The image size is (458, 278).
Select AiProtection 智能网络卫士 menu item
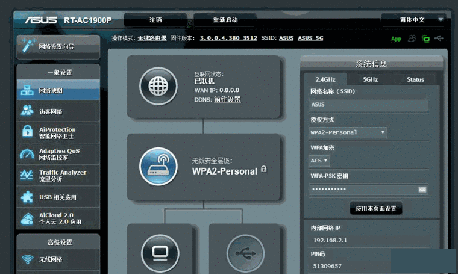[58, 132]
